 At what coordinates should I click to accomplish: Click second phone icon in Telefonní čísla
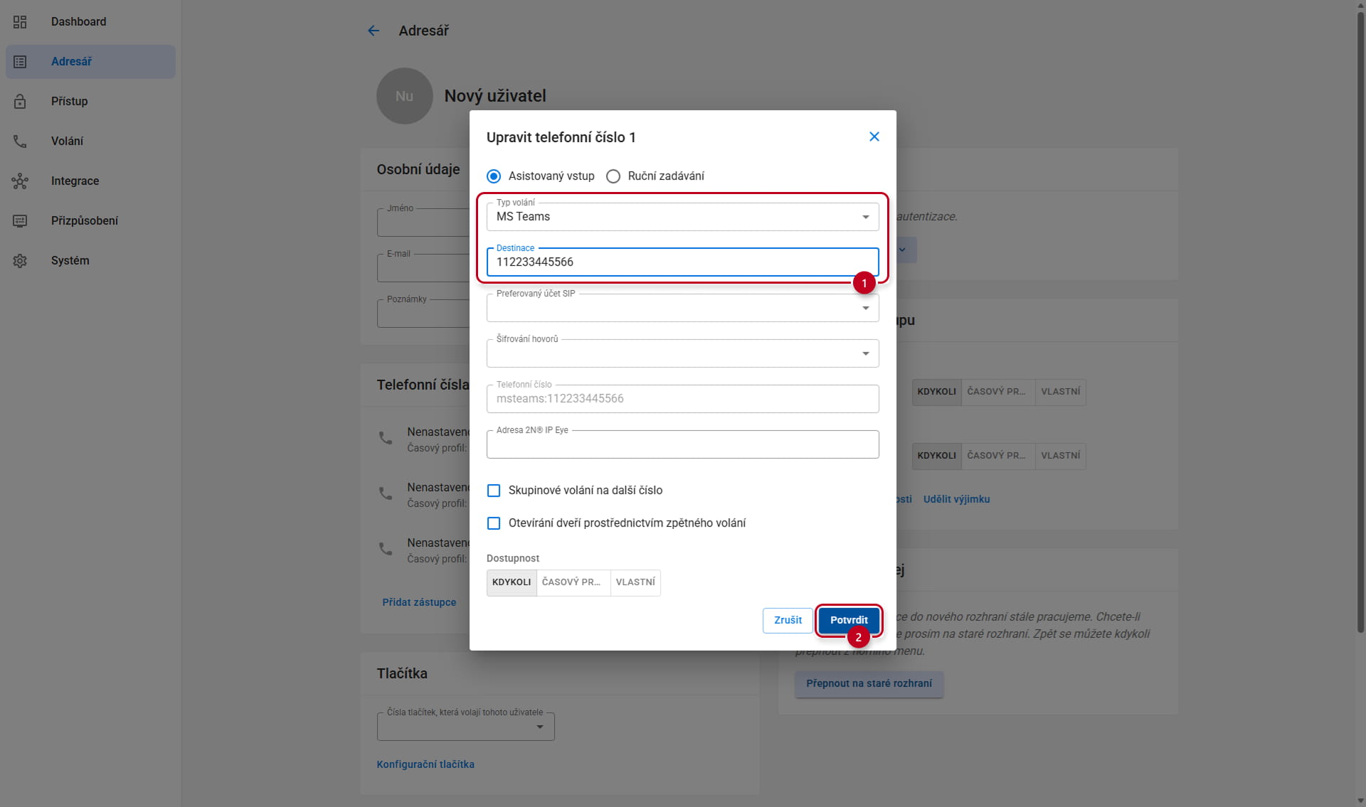click(386, 493)
